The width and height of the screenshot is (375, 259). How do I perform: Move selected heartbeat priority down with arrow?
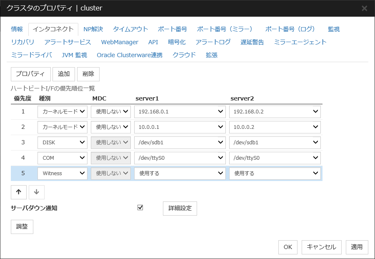[37, 192]
